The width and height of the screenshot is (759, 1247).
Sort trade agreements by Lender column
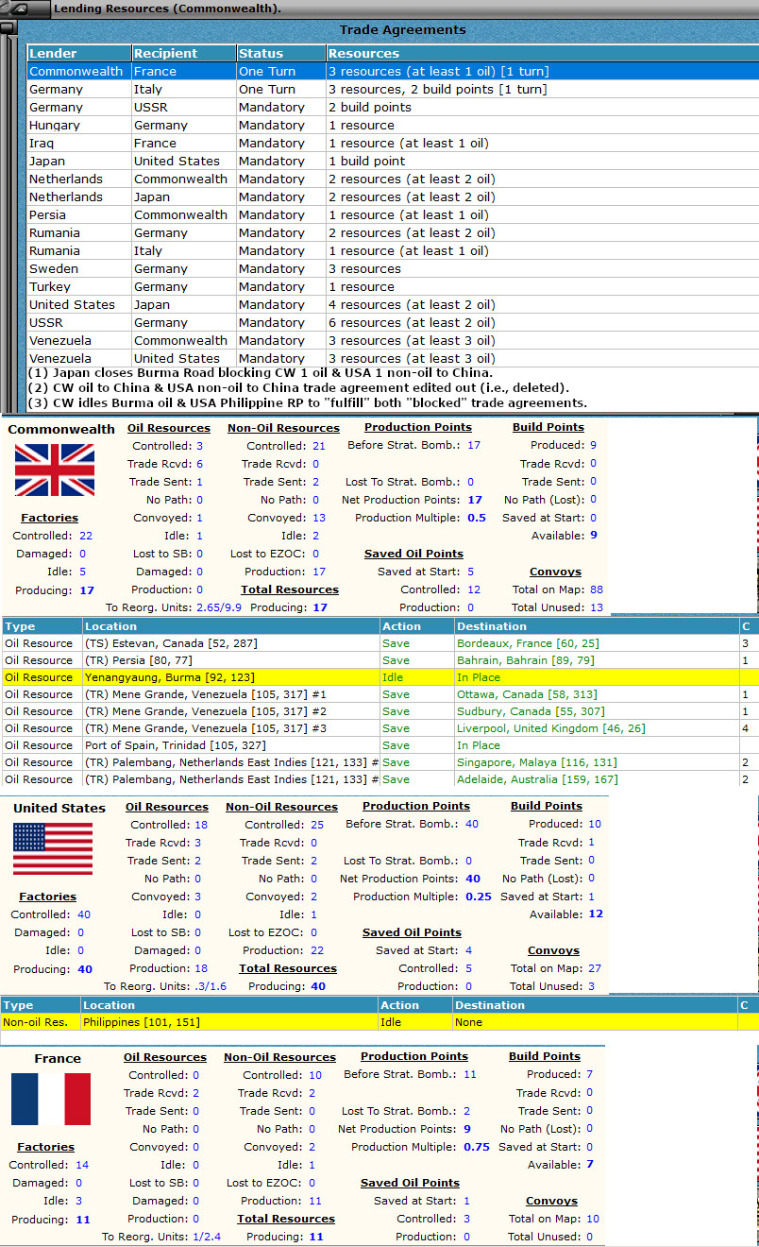pyautogui.click(x=79, y=53)
